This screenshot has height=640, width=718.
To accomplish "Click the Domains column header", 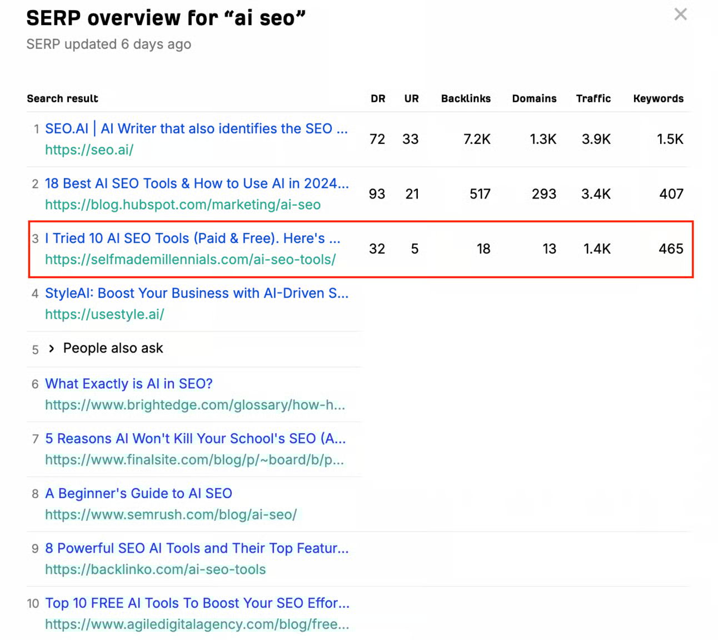I will tap(534, 98).
